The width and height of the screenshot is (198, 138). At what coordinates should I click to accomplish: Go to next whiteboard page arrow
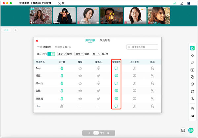[109, 133]
